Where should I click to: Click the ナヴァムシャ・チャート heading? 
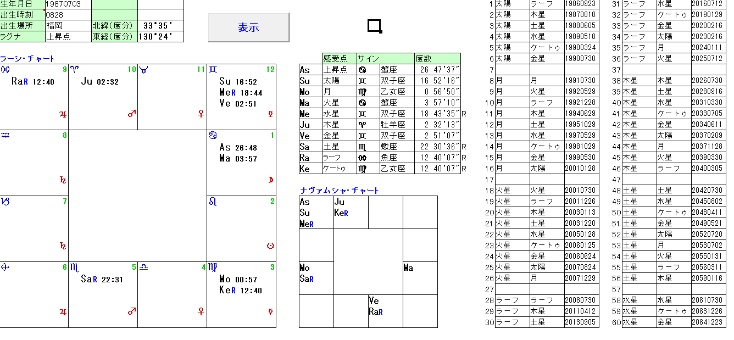(340, 191)
